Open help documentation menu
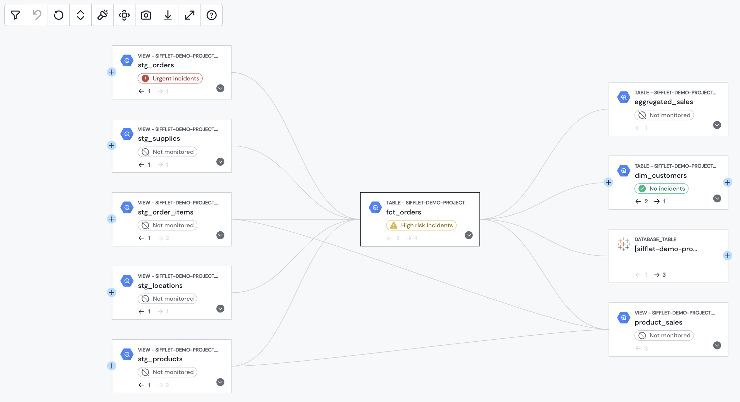Screen dimensions: 740x402 click(212, 15)
